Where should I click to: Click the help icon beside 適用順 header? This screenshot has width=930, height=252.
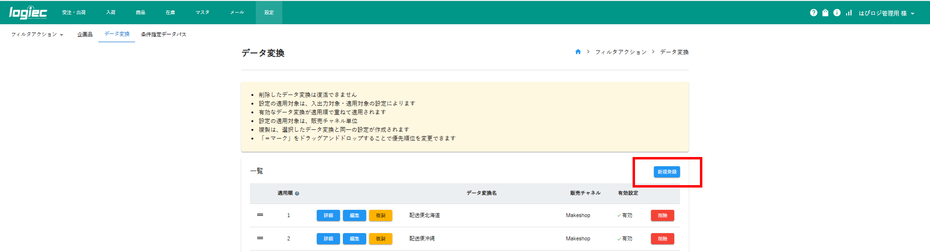point(297,193)
